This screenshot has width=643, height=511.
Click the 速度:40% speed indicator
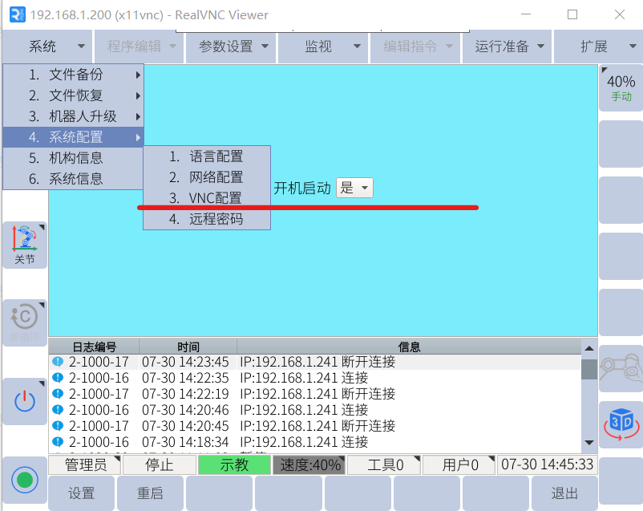(x=309, y=465)
